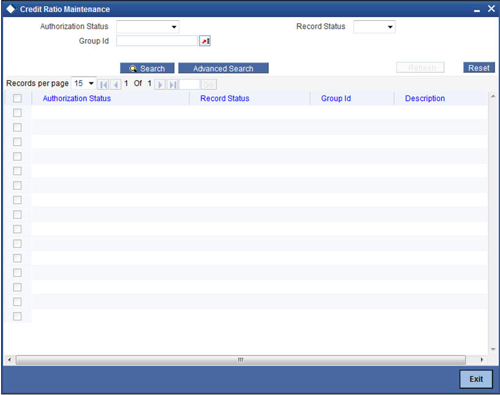Click the Search button

[147, 68]
